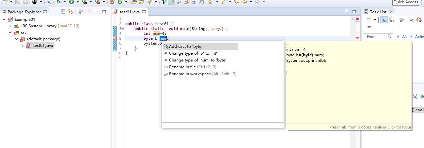The width and height of the screenshot is (424, 148).
Task: Click the 'args' parameter in main
Action: point(216,29)
